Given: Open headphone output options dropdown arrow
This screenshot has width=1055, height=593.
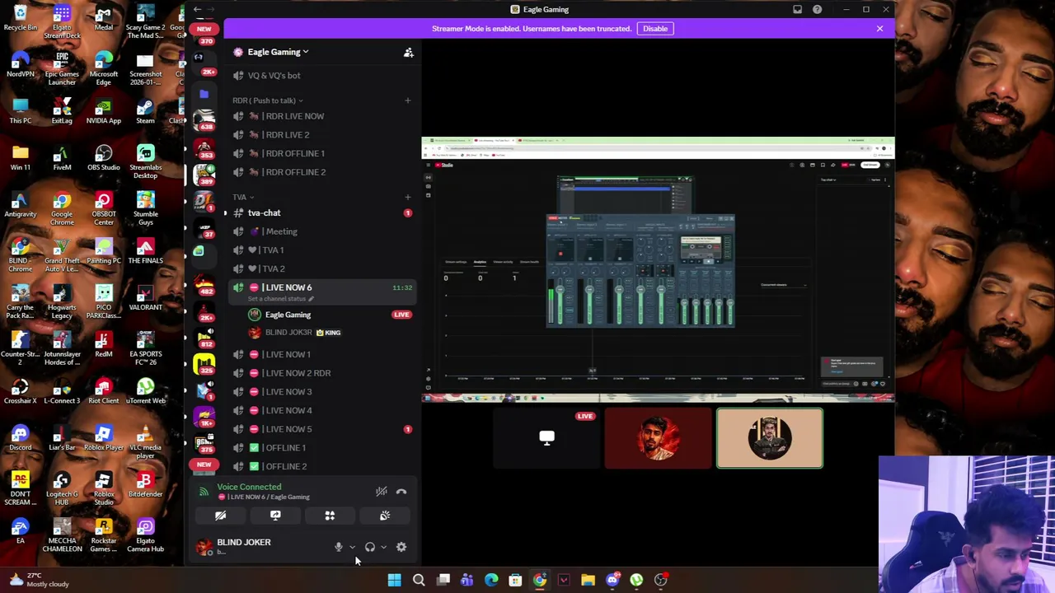Looking at the screenshot, I should coord(383,547).
